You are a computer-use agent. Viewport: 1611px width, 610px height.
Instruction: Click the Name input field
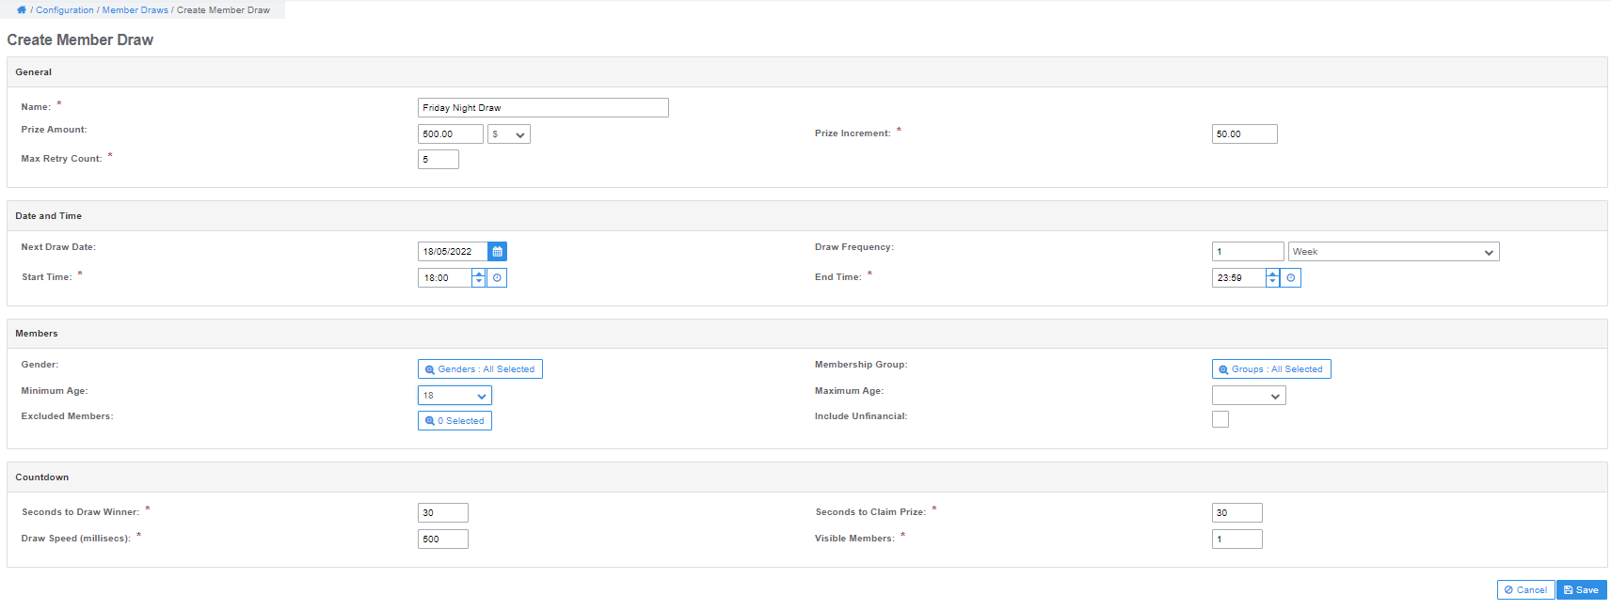pos(543,108)
